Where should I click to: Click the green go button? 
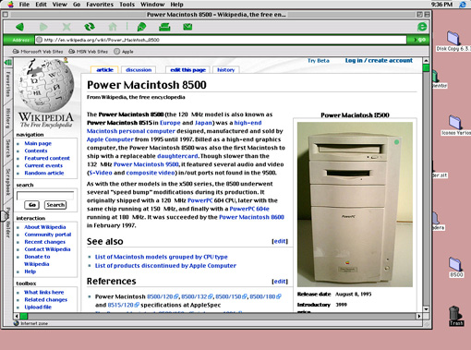[x=418, y=40]
